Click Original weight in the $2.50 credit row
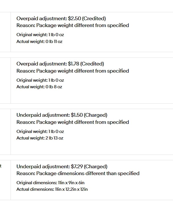The height and width of the screenshot is (201, 173). click(x=40, y=35)
